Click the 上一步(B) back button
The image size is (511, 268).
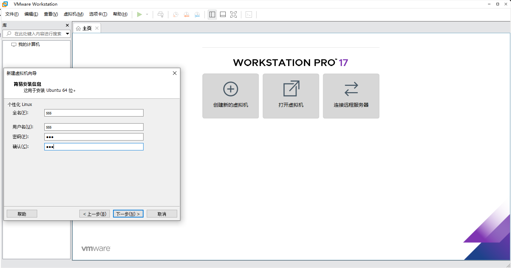click(95, 214)
